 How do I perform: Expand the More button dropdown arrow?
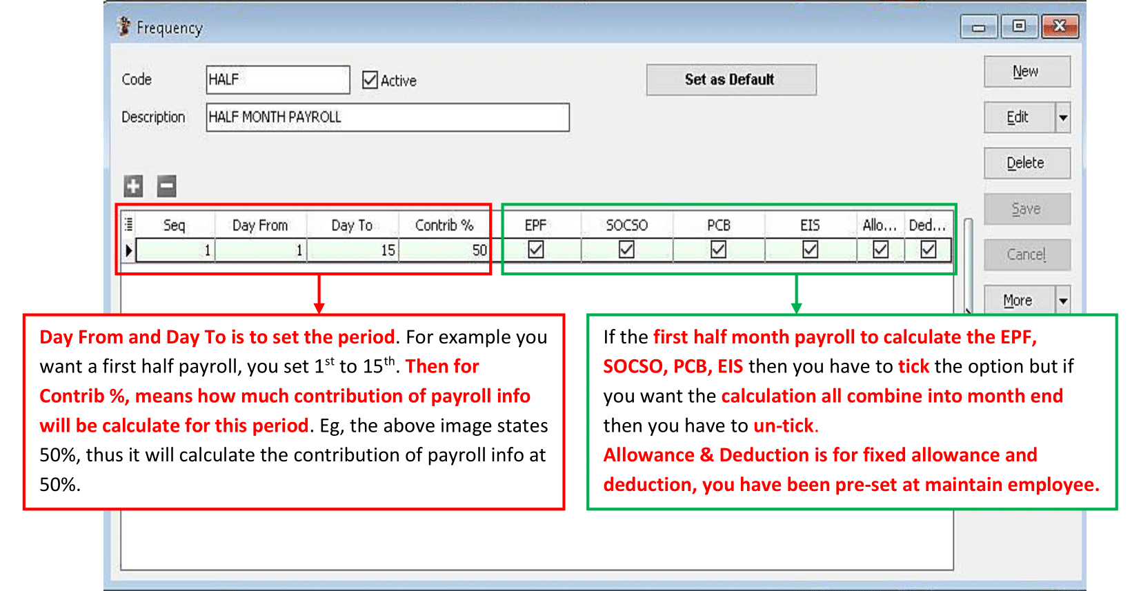(1063, 301)
